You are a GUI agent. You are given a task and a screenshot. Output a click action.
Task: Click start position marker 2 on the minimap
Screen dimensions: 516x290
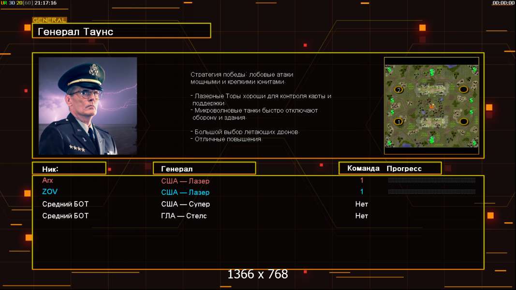pyautogui.click(x=398, y=90)
